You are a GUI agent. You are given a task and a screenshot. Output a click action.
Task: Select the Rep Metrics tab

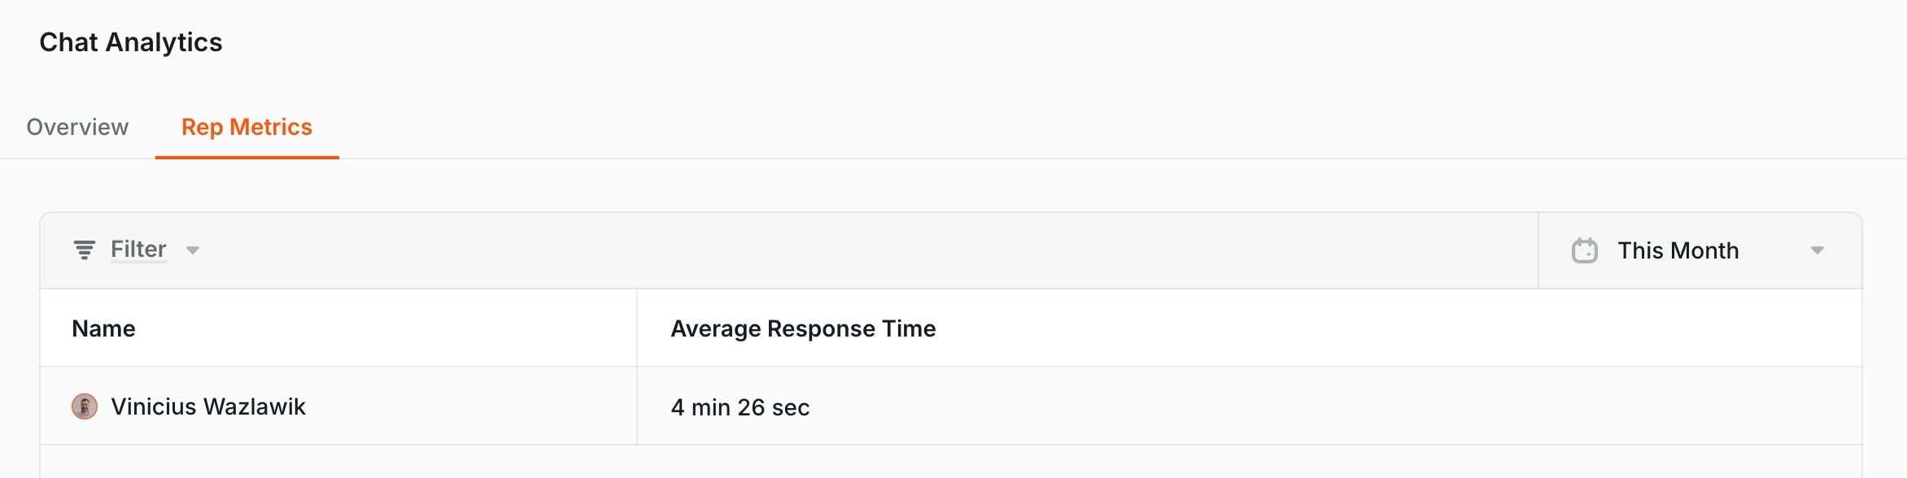click(247, 127)
